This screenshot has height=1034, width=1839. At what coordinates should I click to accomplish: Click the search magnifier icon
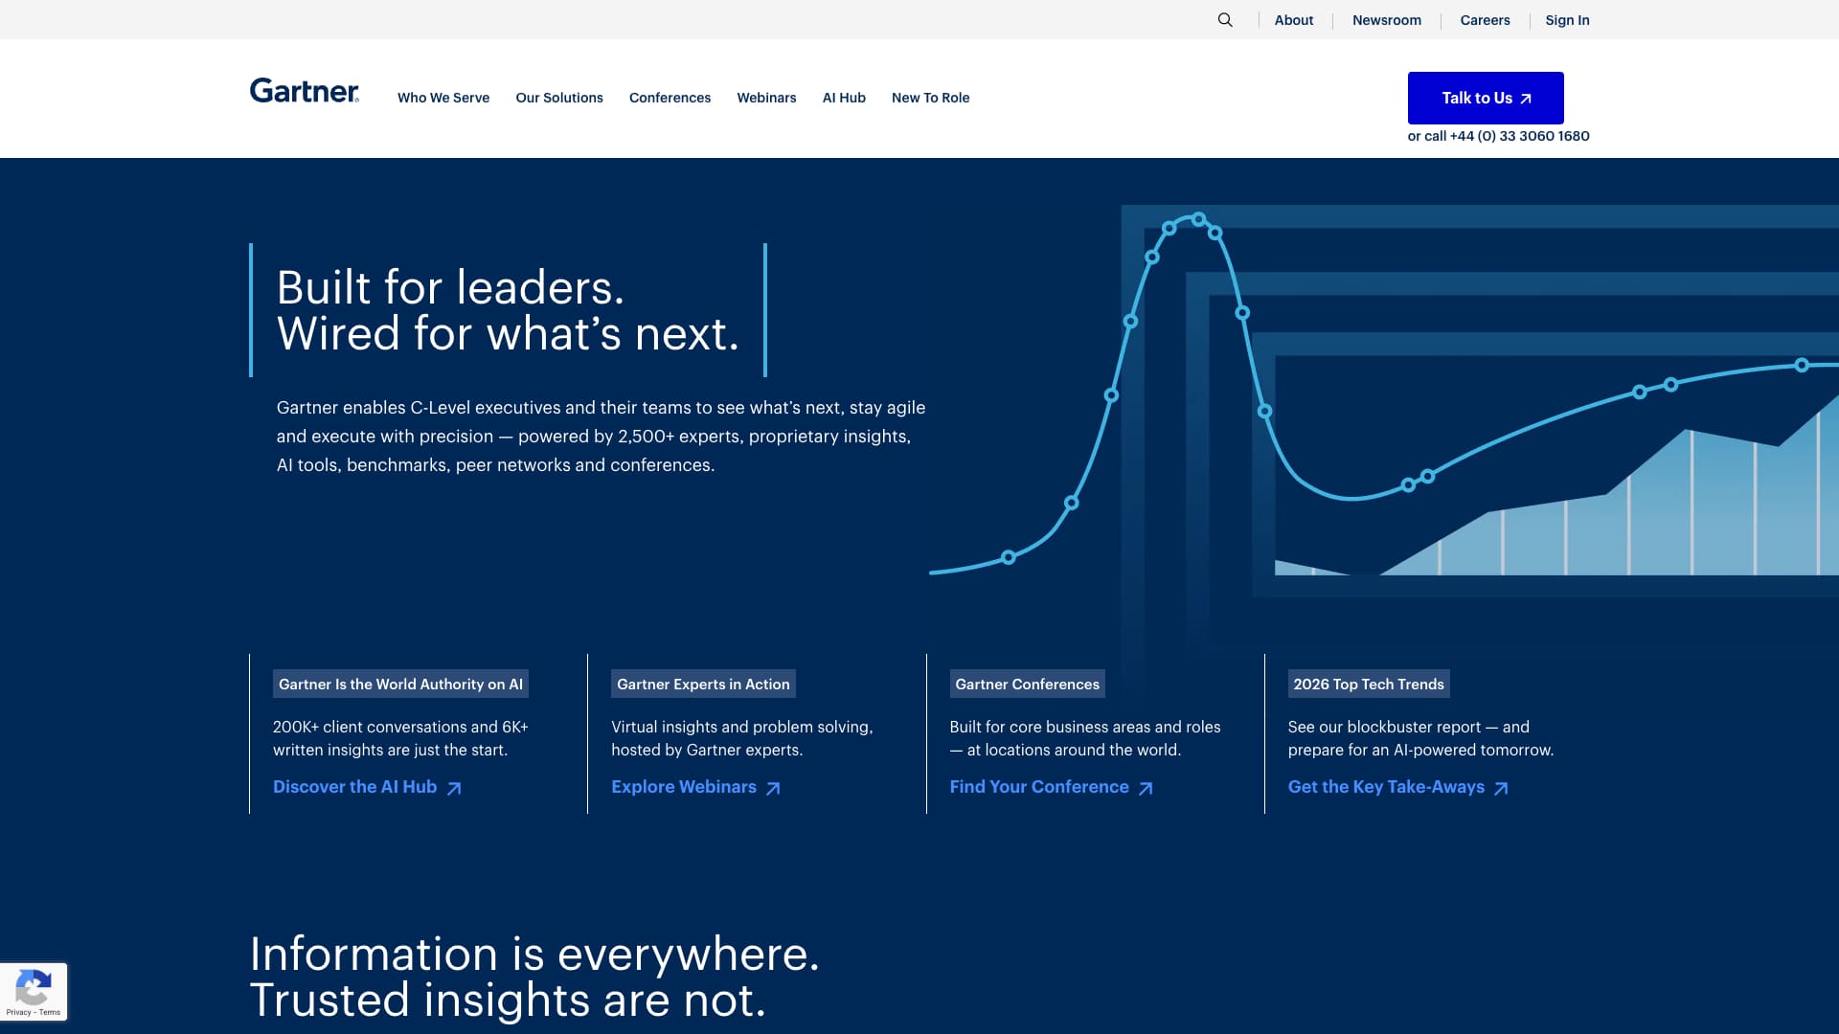click(1225, 20)
